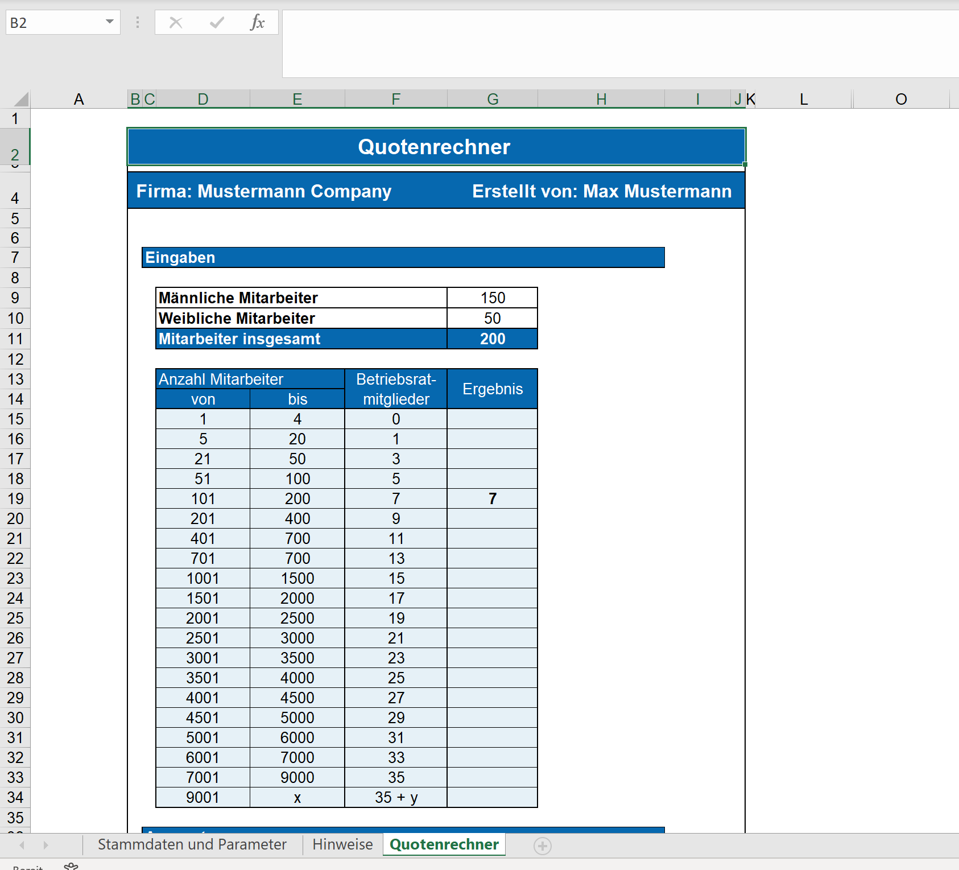959x870 pixels.
Task: Select the value 150 for male employees
Action: click(x=493, y=298)
